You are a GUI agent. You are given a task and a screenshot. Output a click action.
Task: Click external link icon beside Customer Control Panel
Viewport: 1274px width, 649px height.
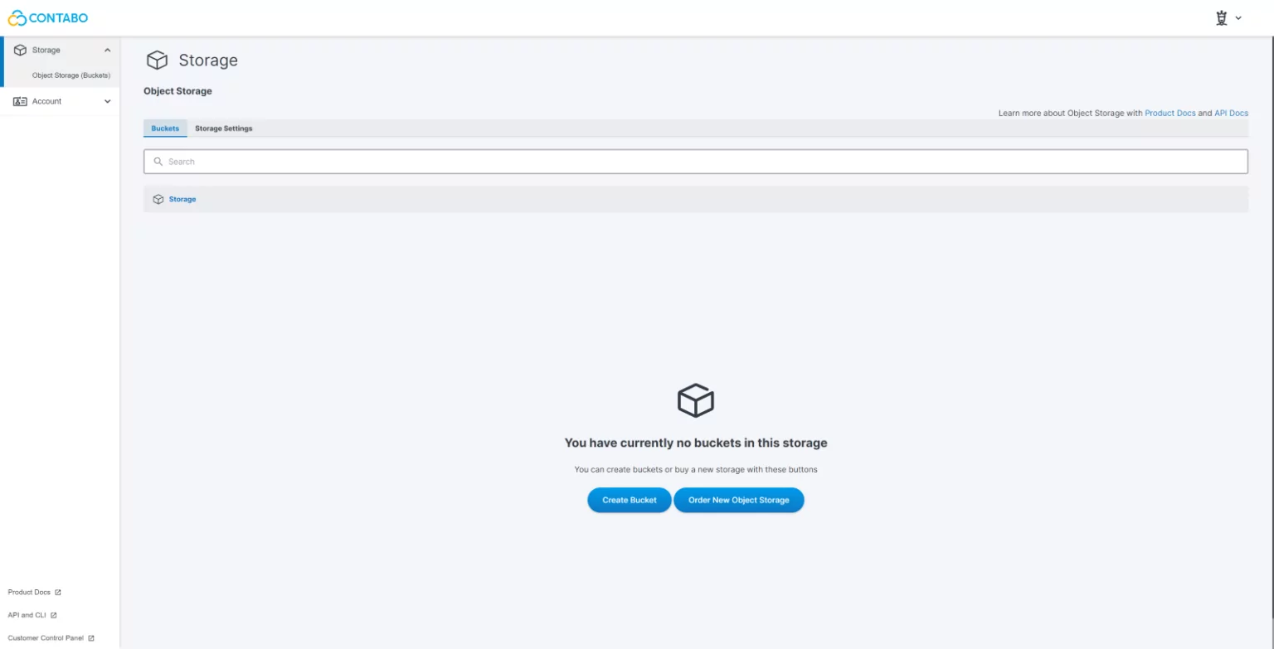pos(91,638)
